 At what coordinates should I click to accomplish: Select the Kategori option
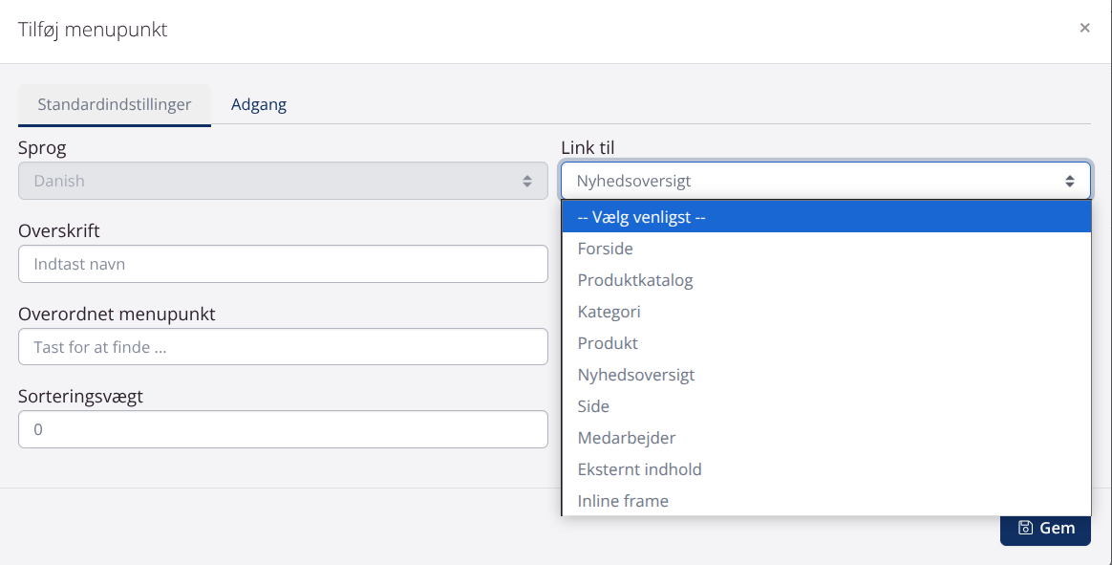pos(609,312)
